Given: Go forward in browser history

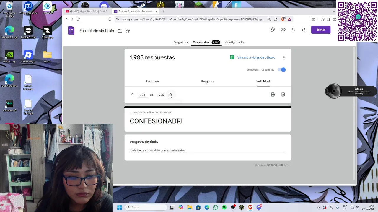Looking at the screenshot, I should [72, 19].
